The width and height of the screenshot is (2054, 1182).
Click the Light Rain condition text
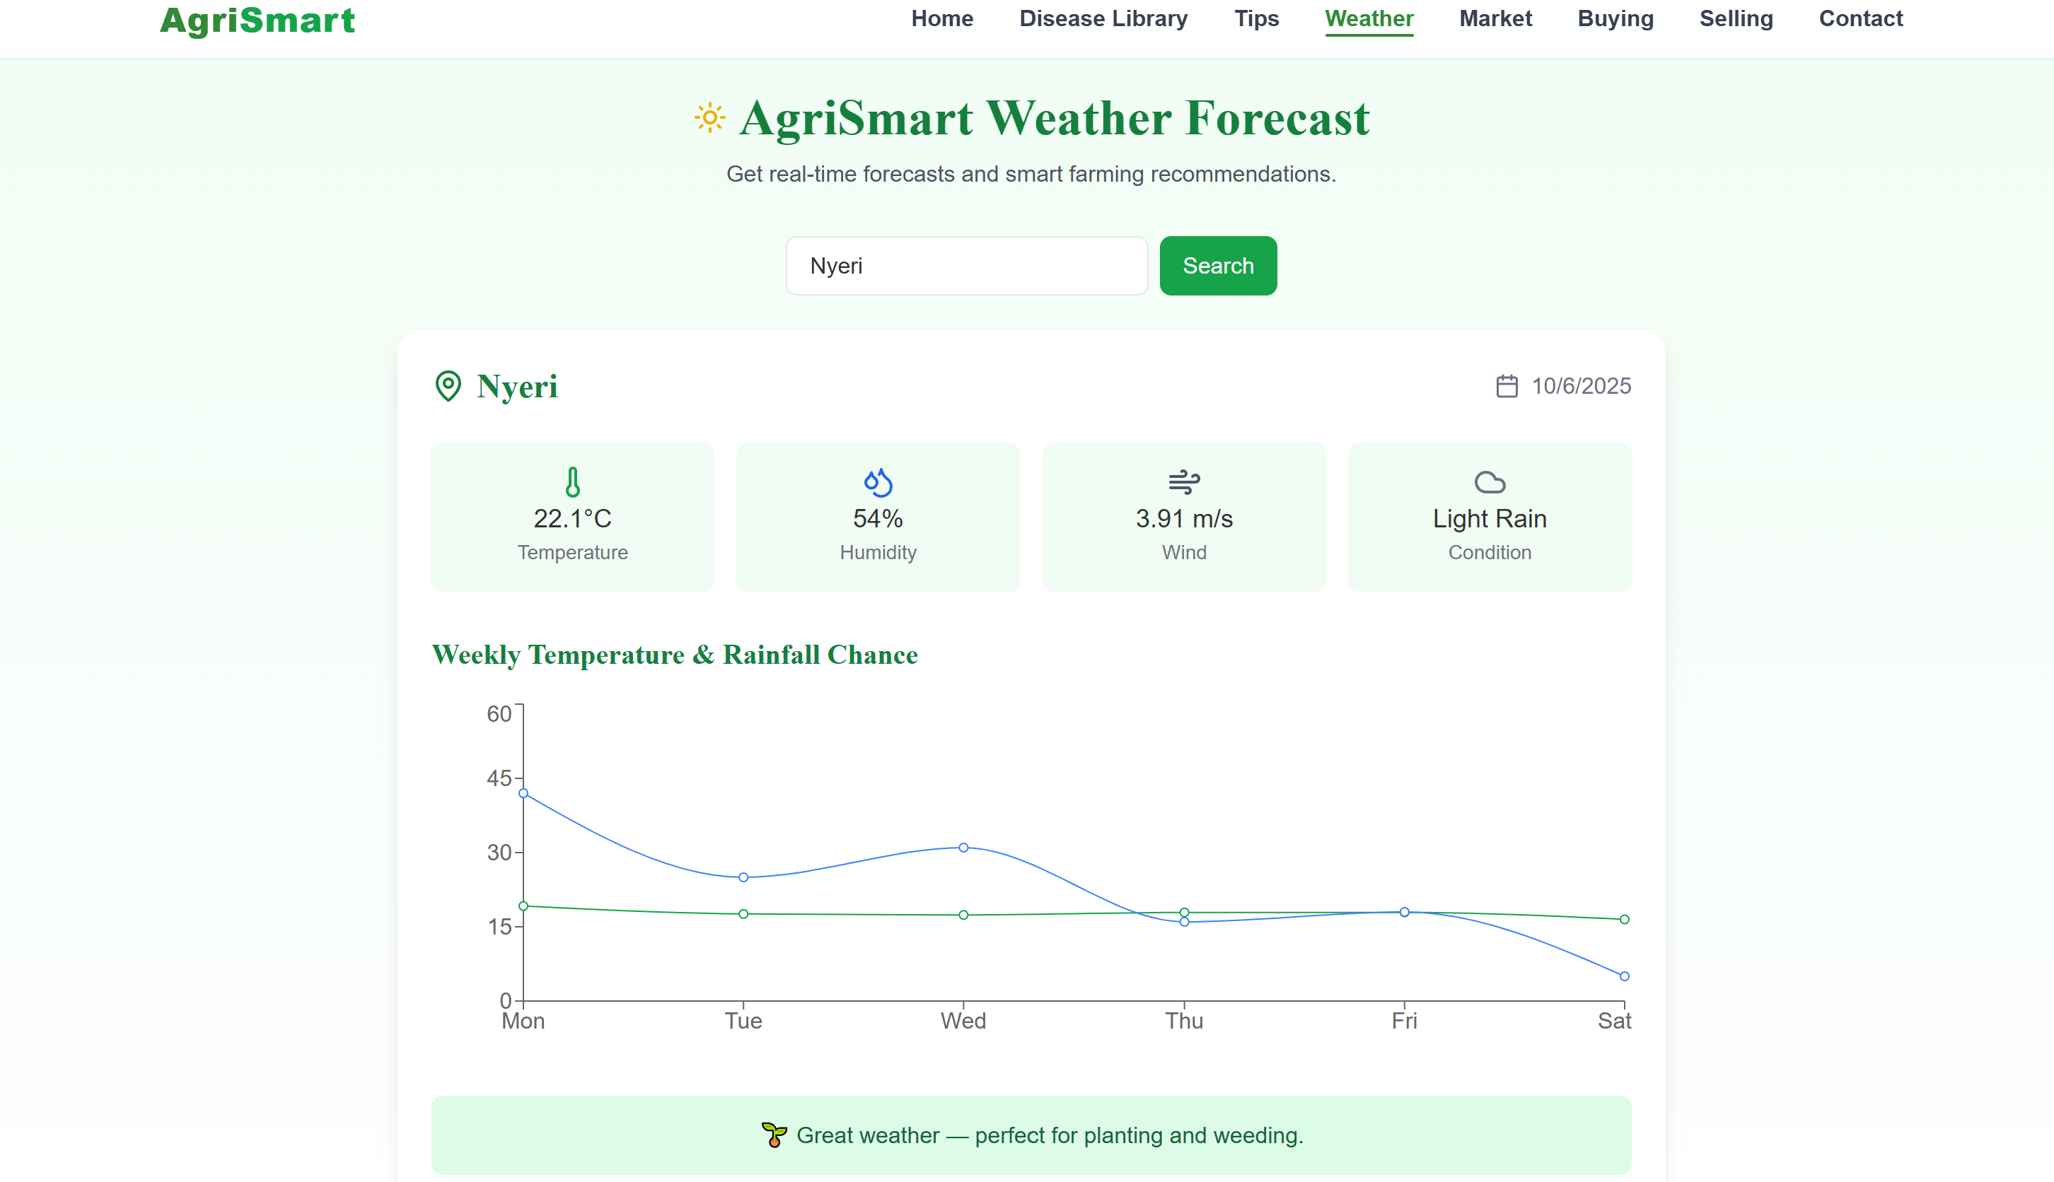coord(1490,519)
